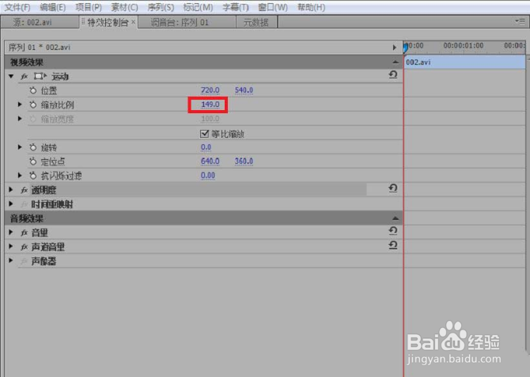Screen dimensions: 530x377
Task: Expand the 旋转 property
Action: (x=20, y=147)
